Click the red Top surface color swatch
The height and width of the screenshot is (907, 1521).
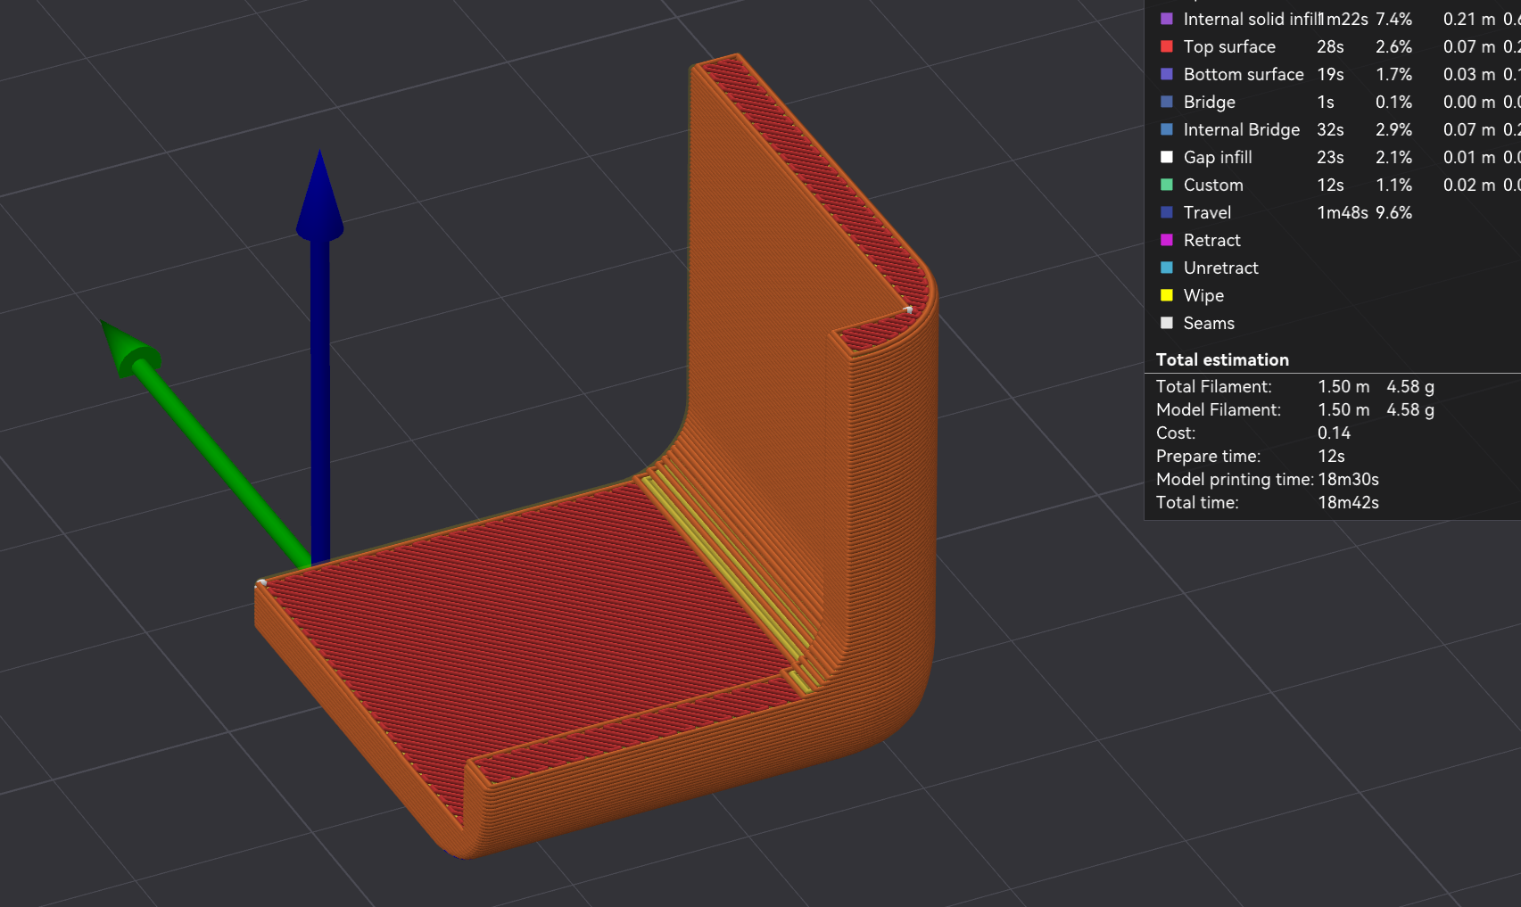click(1166, 46)
